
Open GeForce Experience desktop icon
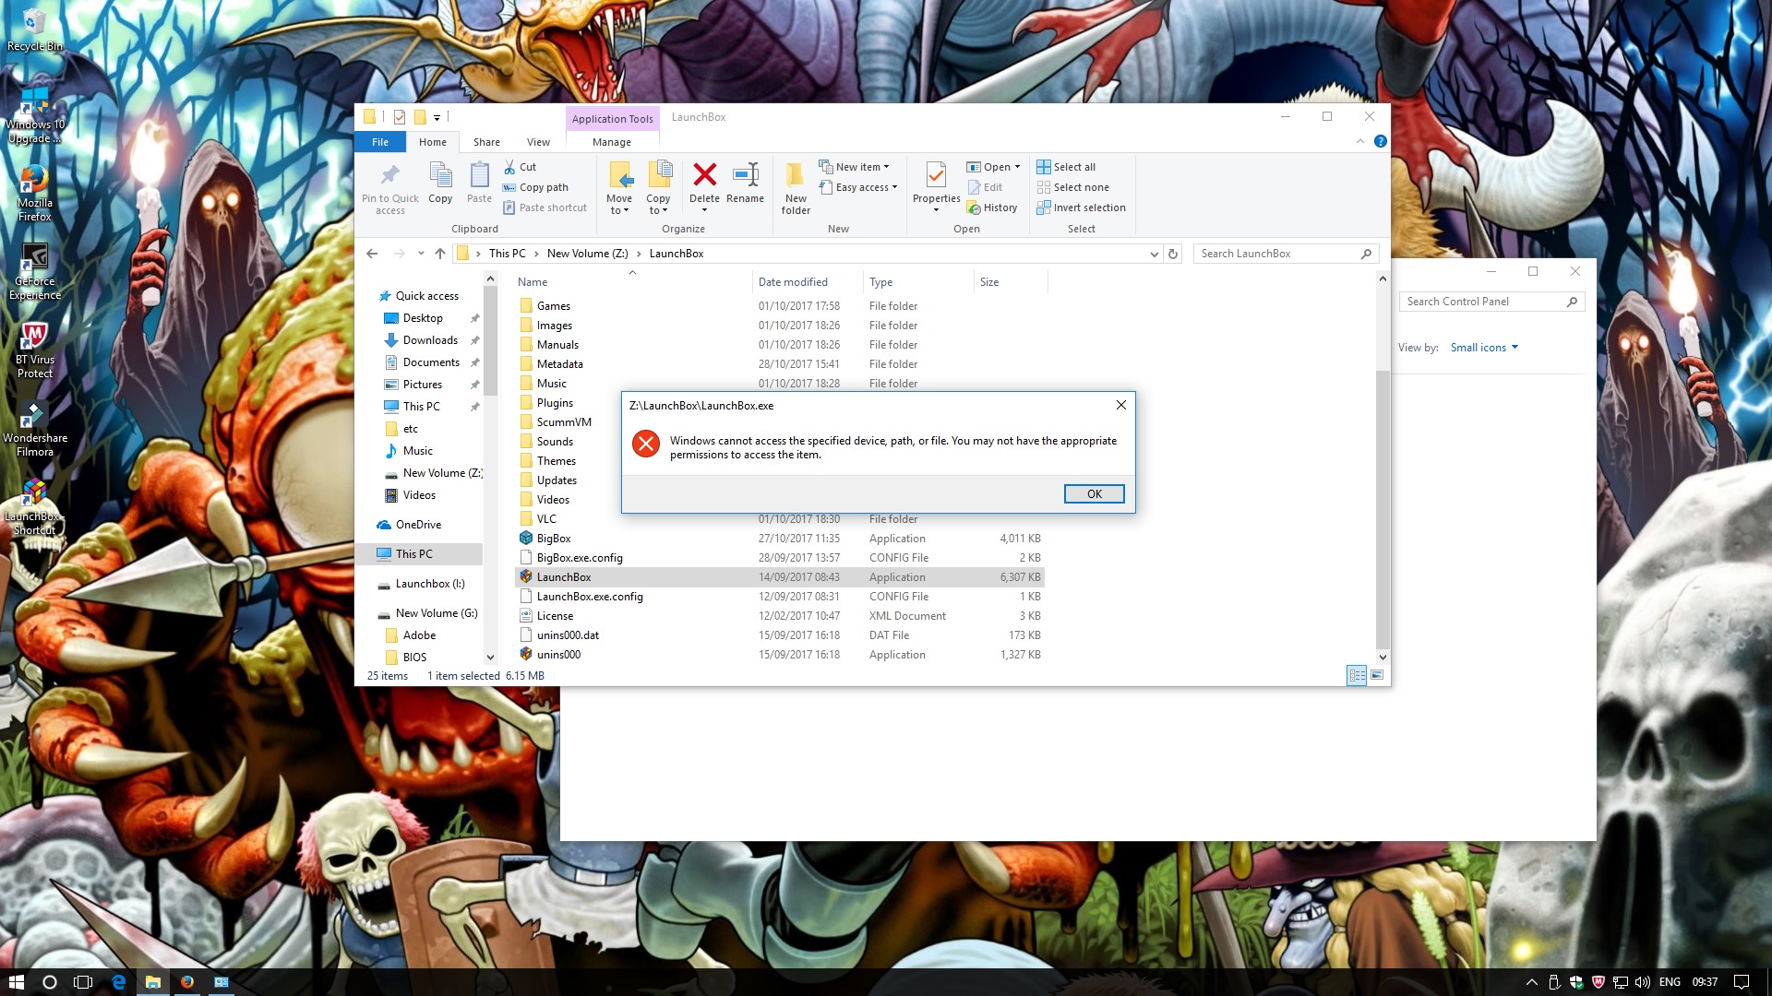click(34, 270)
